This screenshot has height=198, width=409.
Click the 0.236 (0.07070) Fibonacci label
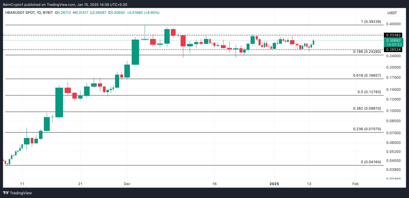(x=367, y=129)
